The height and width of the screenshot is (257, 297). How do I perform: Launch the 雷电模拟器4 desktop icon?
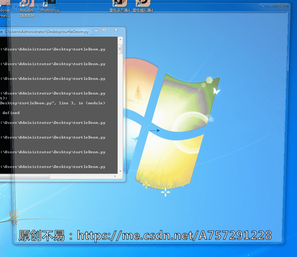(143, 6)
